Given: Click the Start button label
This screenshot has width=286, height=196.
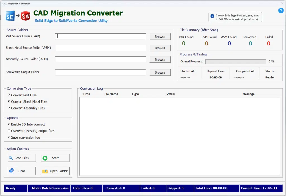Looking at the screenshot, I should [55, 158].
